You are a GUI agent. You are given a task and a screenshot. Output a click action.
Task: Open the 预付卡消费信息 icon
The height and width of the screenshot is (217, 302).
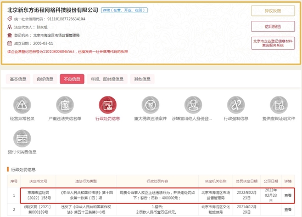(x=22, y=139)
